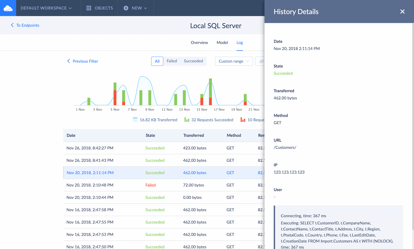414x249 pixels.
Task: Click the 16.82 KB Transferred legend icon
Action: [135, 120]
